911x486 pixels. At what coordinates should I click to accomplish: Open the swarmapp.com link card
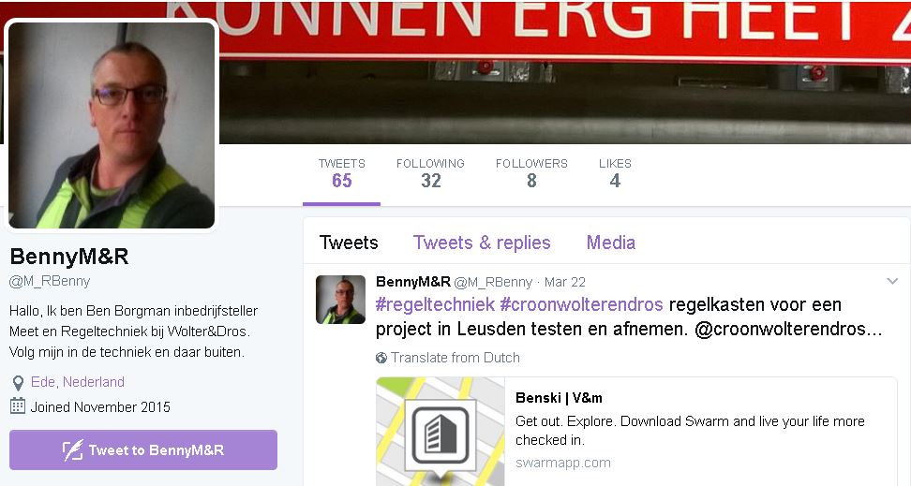636,432
